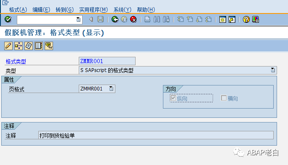Open the command field history dropdown
The image size is (288, 165).
78,19
